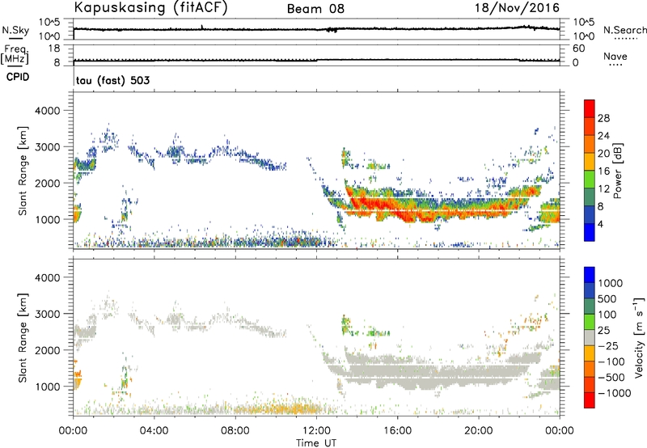The image size is (647, 448).
Task: Click the date '18/Nov/2016'
Action: coord(517,7)
